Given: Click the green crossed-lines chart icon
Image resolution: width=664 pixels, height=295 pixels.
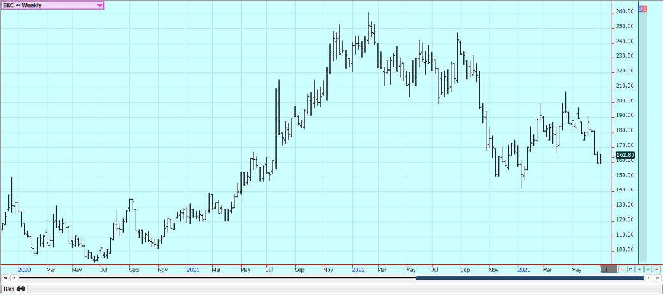Looking at the screenshot, I should [x=648, y=269].
